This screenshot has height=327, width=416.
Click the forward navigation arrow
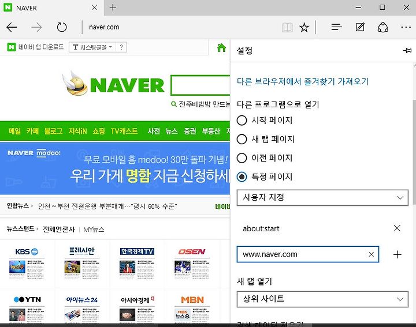click(x=36, y=27)
